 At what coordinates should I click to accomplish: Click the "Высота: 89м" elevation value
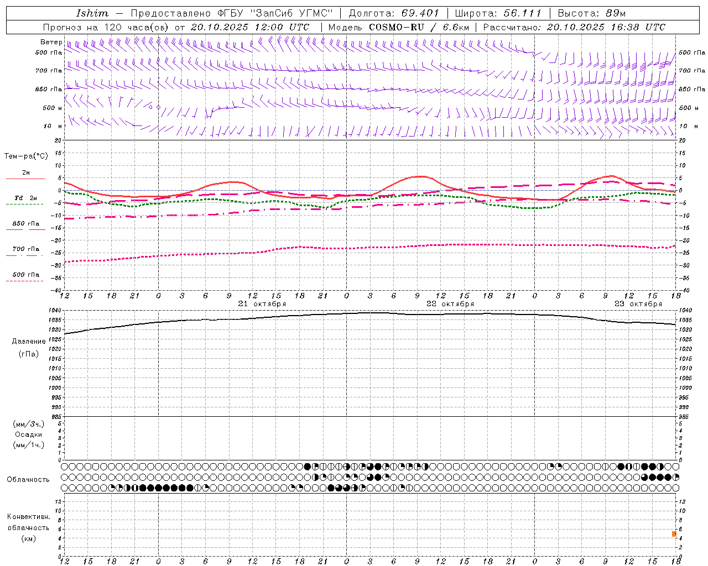[x=592, y=13]
